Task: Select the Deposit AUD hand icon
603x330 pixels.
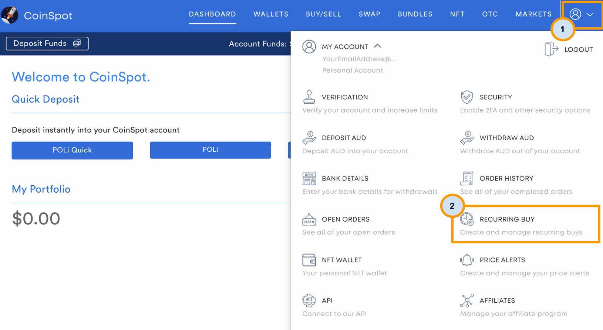Action: pyautogui.click(x=309, y=138)
